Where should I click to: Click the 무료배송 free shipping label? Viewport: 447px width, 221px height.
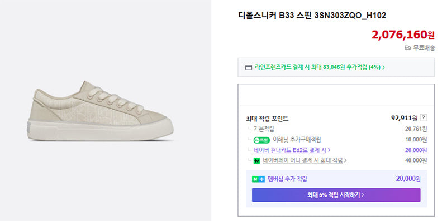(x=424, y=48)
